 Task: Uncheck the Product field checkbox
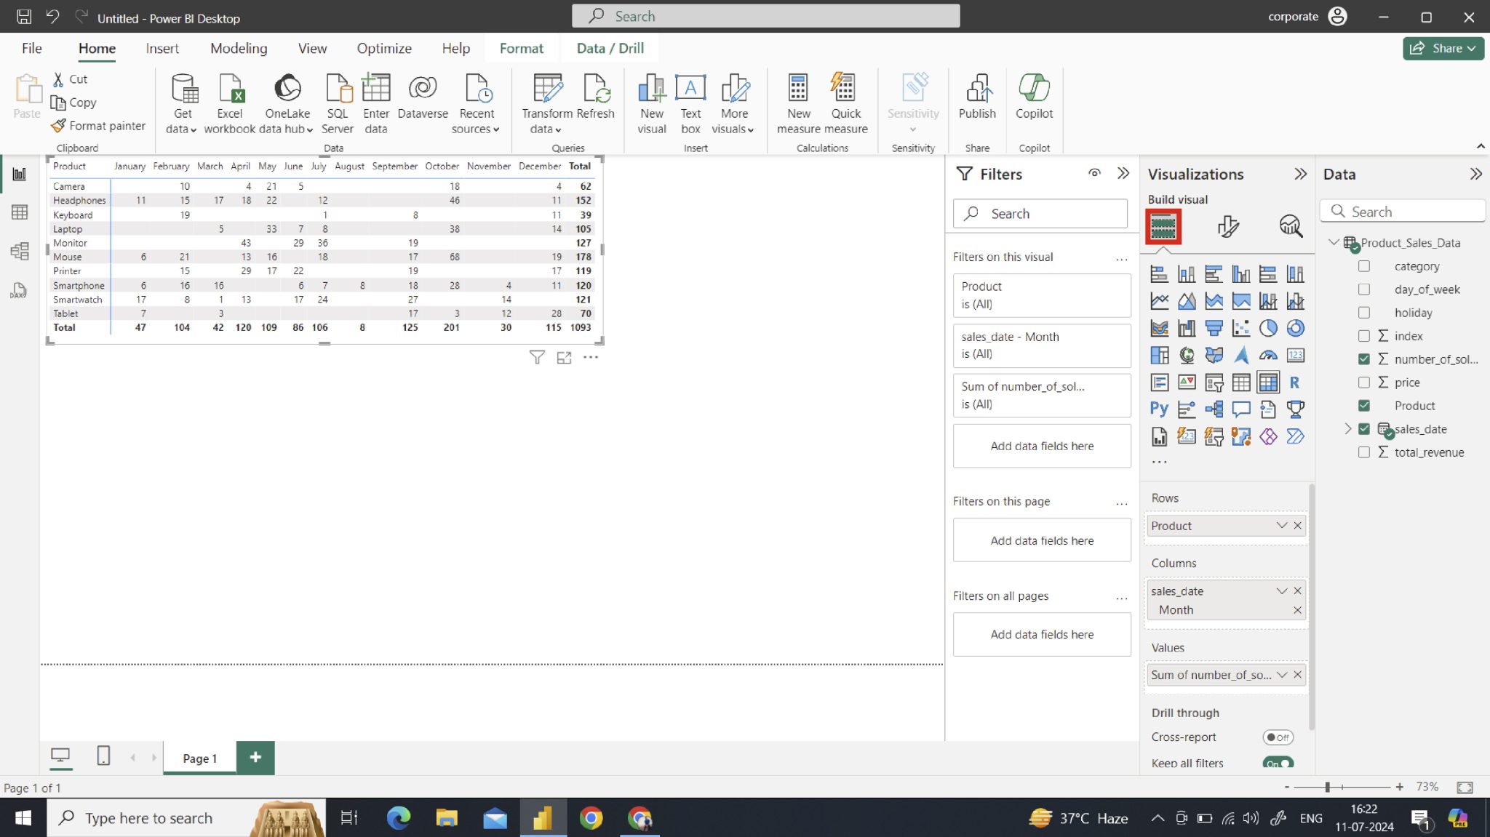1366,405
